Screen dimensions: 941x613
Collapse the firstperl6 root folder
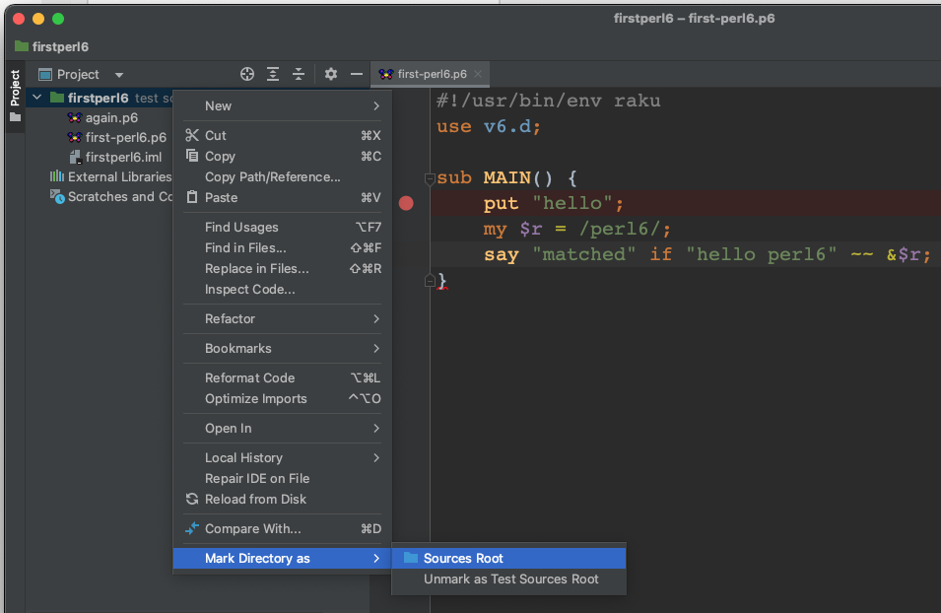tap(37, 98)
